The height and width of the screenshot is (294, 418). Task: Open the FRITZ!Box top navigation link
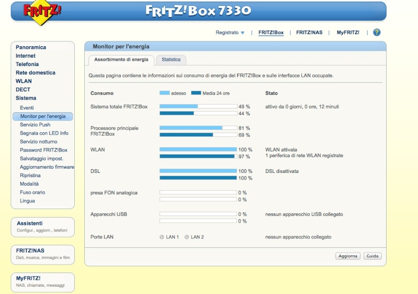271,32
